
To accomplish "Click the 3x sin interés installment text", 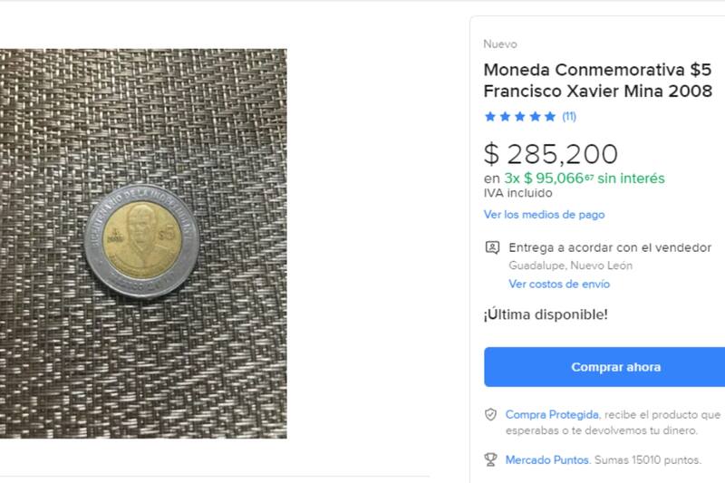I will click(x=585, y=179).
